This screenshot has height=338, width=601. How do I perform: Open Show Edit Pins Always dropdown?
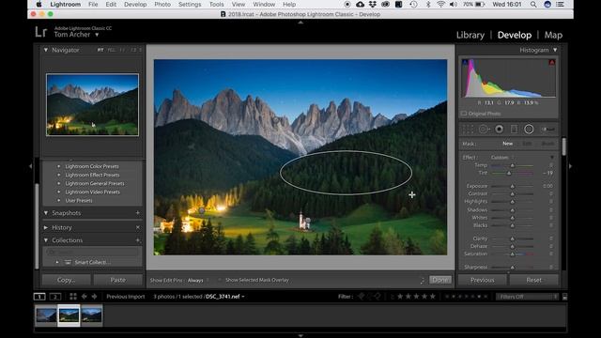(x=198, y=280)
